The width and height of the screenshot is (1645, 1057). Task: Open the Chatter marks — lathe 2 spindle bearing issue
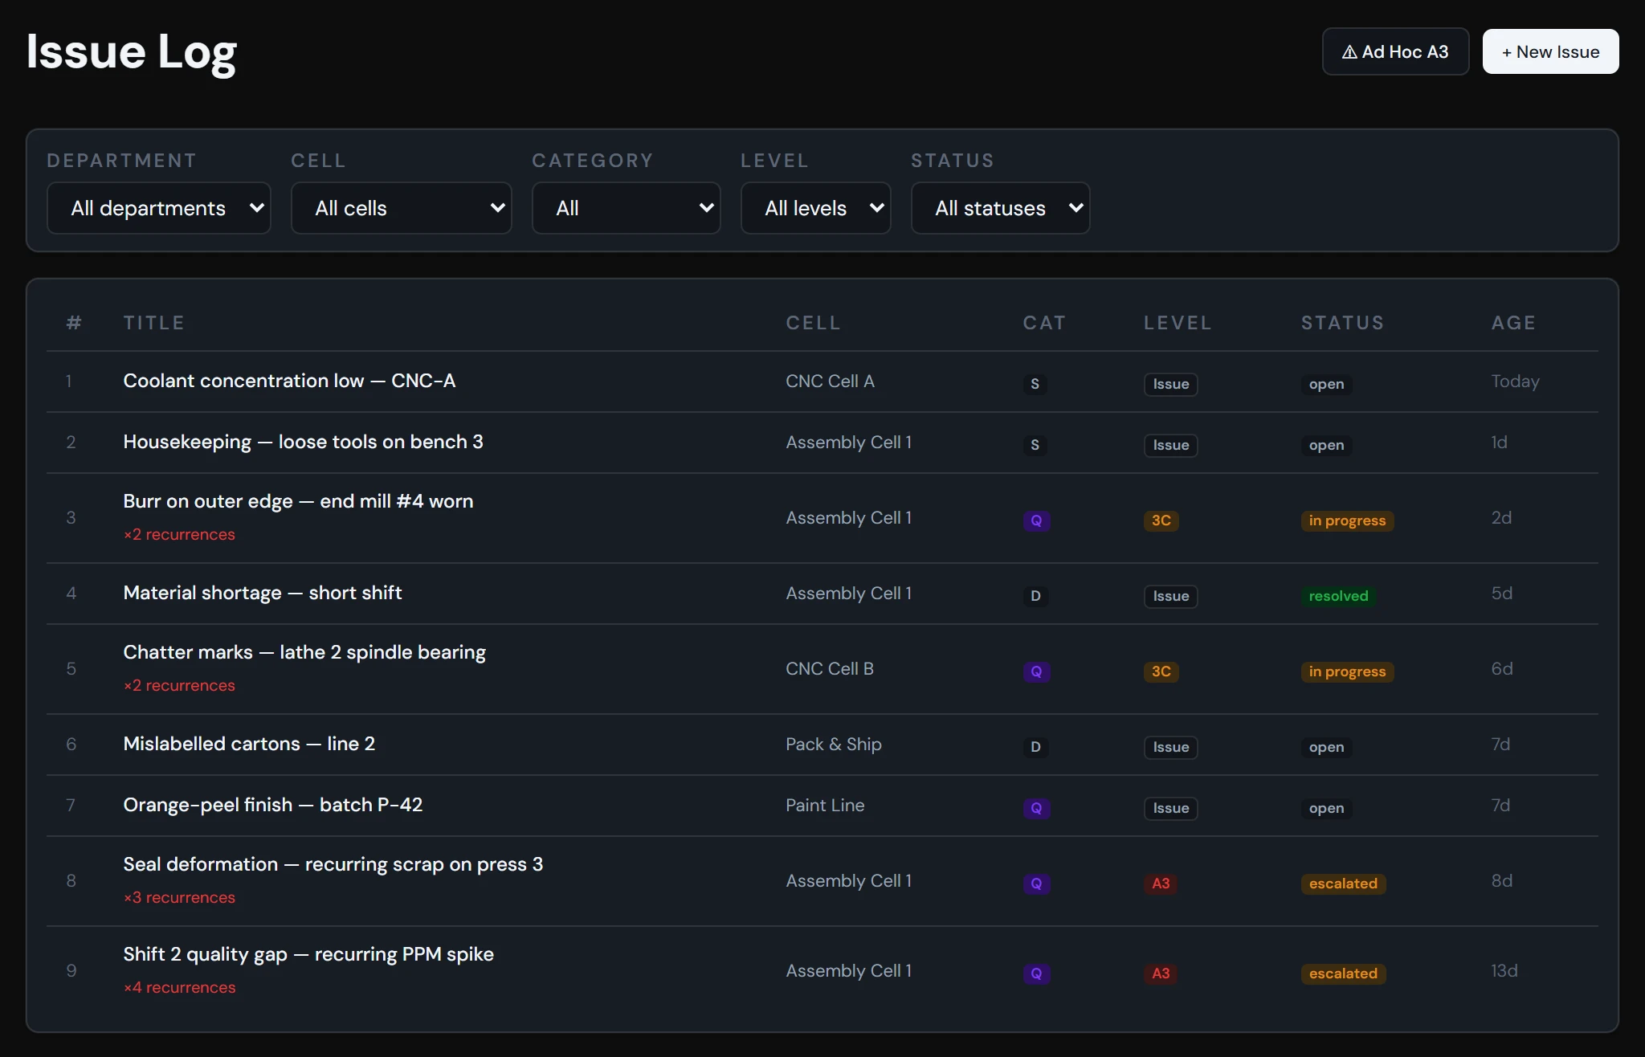tap(304, 652)
